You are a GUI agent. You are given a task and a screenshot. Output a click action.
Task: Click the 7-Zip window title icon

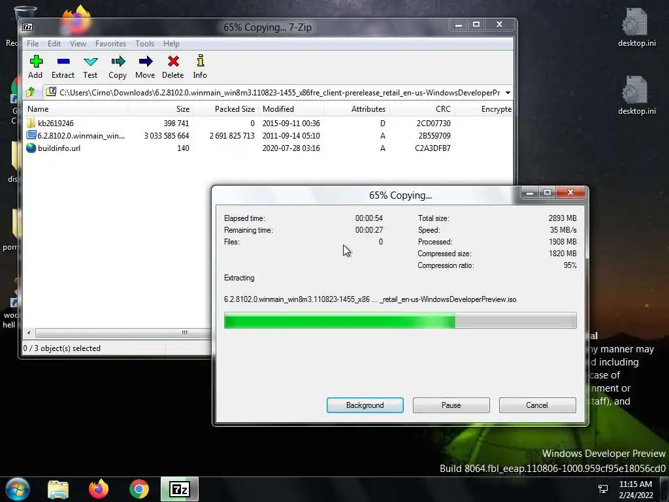pos(27,27)
